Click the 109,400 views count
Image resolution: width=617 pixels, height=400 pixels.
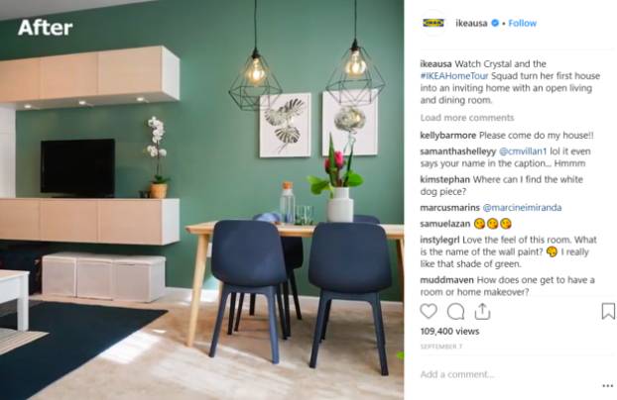[x=449, y=332]
